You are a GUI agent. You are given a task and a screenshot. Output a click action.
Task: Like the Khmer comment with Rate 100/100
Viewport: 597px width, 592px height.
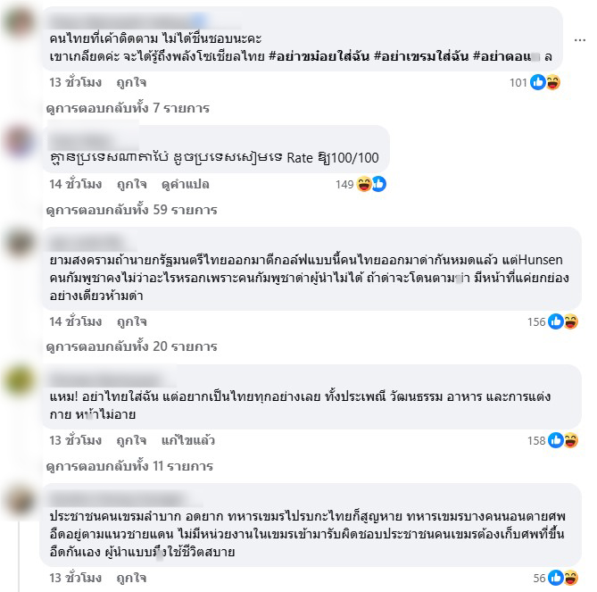131,184
